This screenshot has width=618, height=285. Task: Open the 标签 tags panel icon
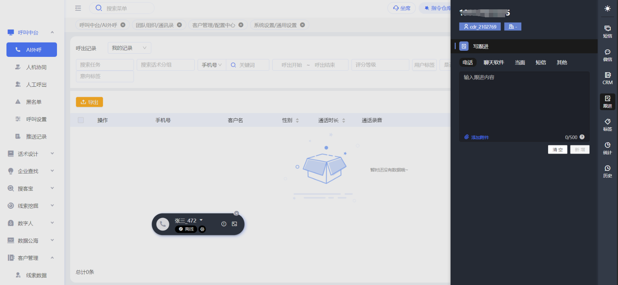point(607,125)
